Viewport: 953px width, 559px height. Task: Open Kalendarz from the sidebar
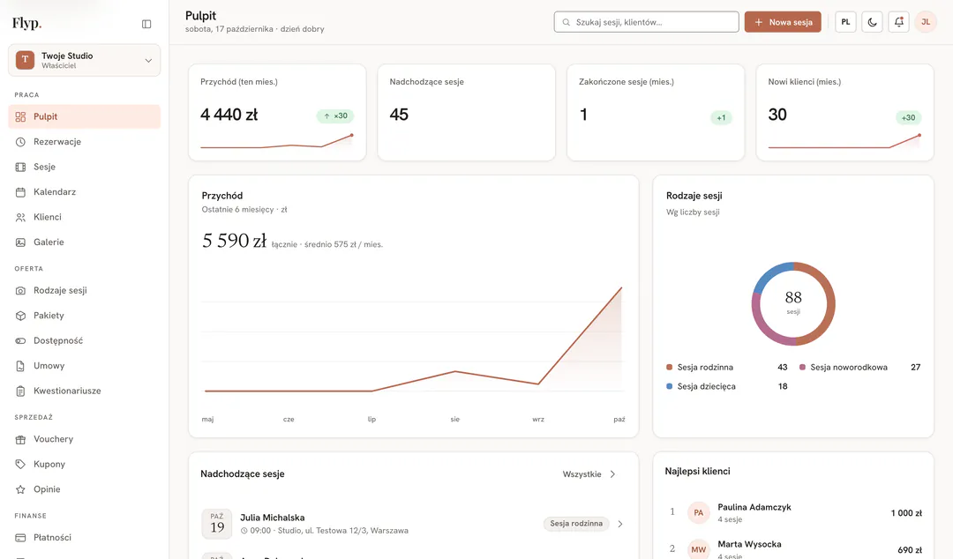pos(85,192)
